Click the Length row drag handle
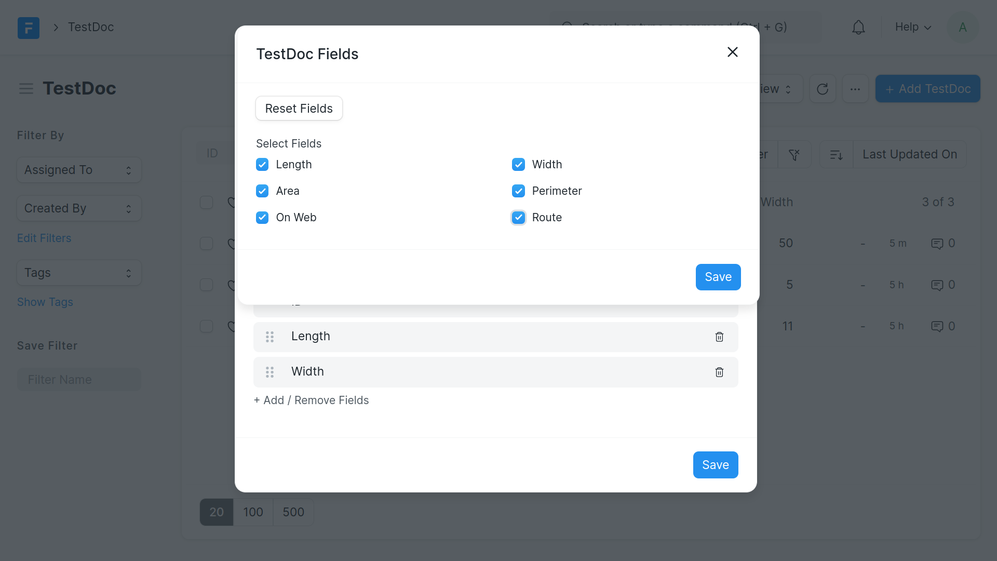Screen dimensions: 997x561 click(x=270, y=337)
